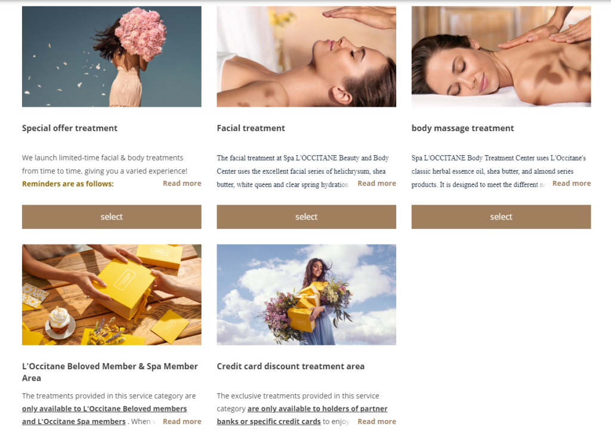Screen dimensions: 611x442
Task: Expand Read more under body massage treatment
Action: [x=572, y=183]
